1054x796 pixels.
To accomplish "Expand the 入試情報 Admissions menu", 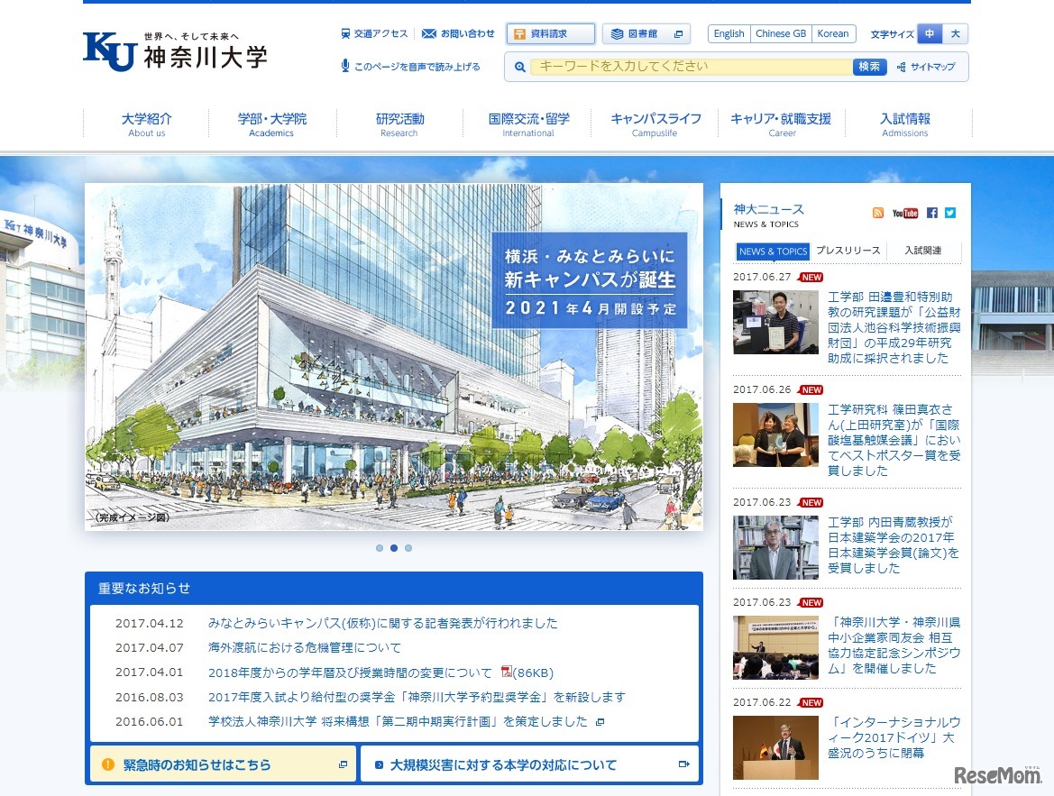I will (904, 124).
